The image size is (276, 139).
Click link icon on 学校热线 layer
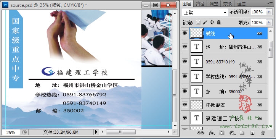260,76
